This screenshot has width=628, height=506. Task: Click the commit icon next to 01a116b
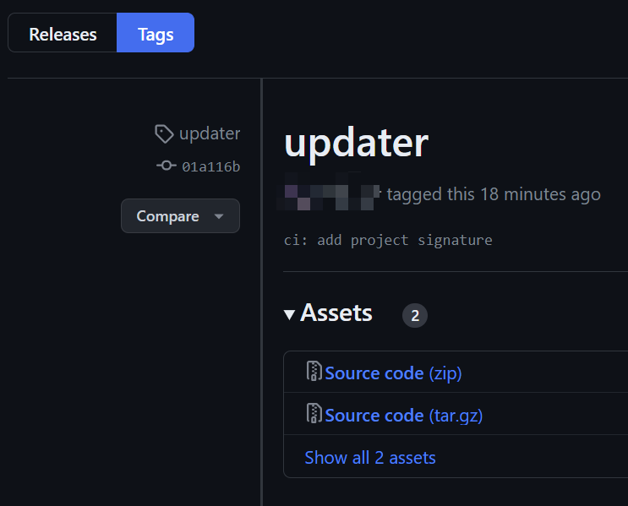coord(167,166)
